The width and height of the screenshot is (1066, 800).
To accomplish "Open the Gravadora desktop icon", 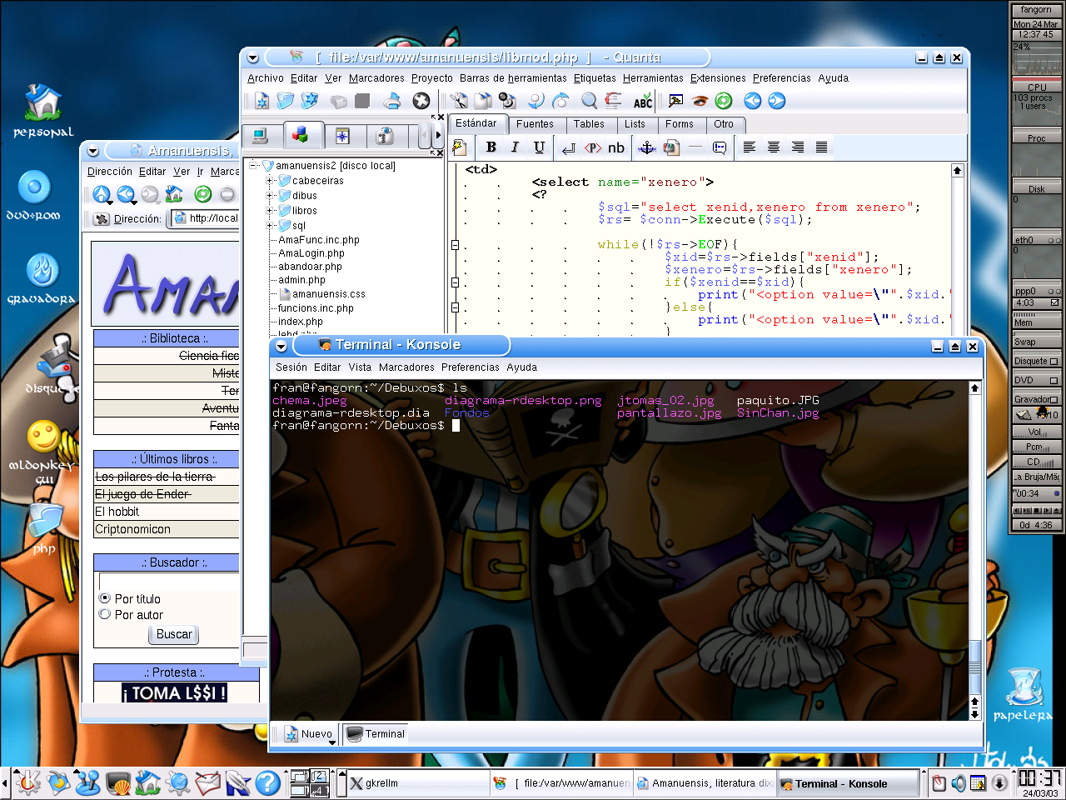I will click(x=42, y=278).
